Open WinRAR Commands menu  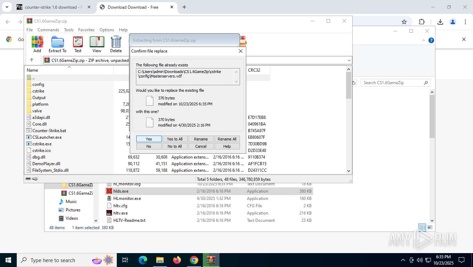(x=48, y=30)
